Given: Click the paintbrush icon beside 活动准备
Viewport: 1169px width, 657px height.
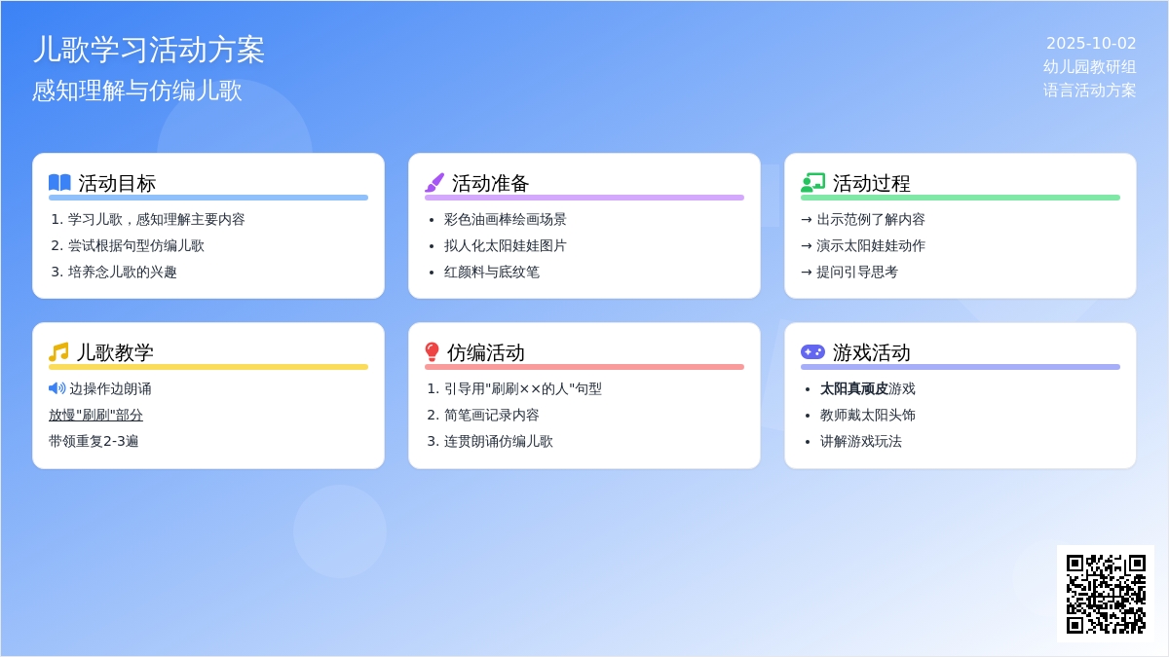Looking at the screenshot, I should tap(434, 183).
